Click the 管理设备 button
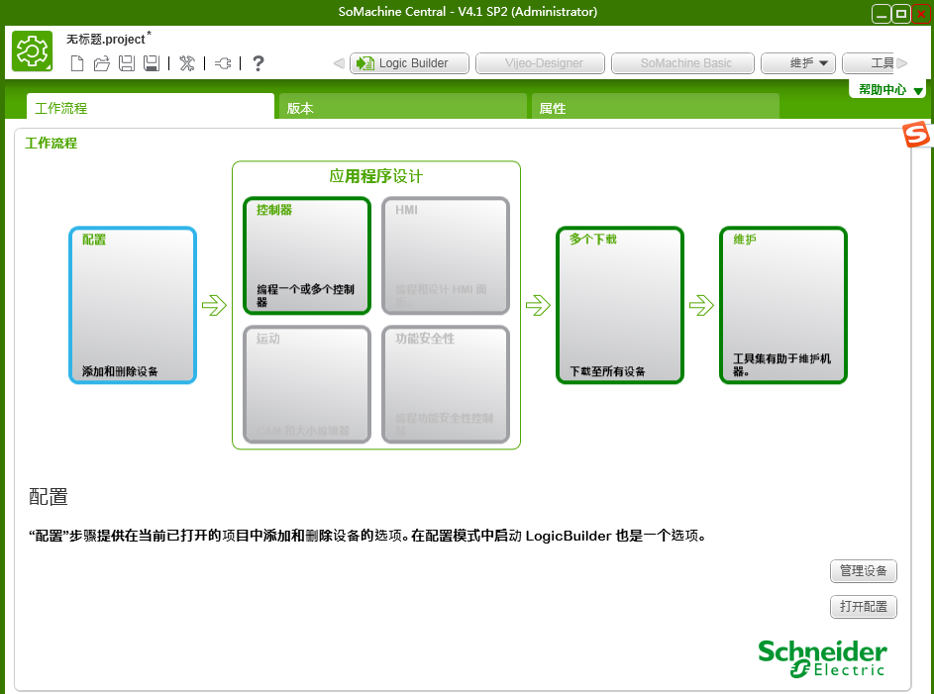 (863, 571)
